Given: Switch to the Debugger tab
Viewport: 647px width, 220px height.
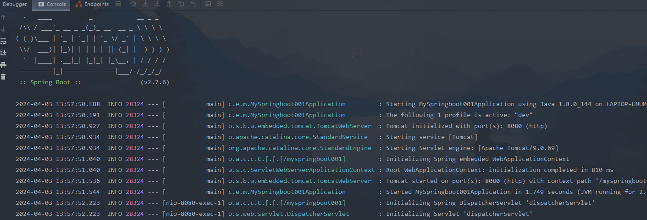Looking at the screenshot, I should (15, 4).
